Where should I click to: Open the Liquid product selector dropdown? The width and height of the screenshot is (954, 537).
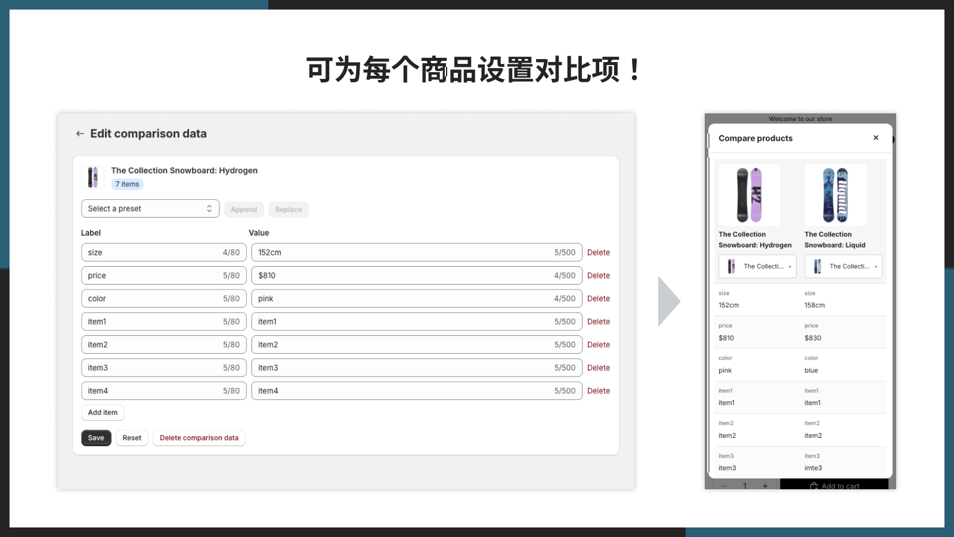click(843, 266)
